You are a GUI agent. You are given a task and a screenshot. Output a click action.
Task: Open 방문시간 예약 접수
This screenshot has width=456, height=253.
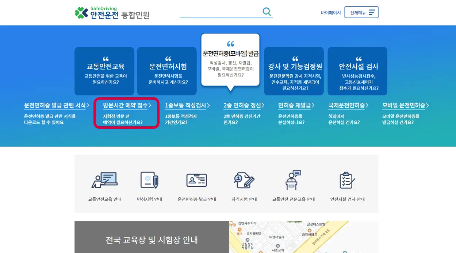click(126, 105)
